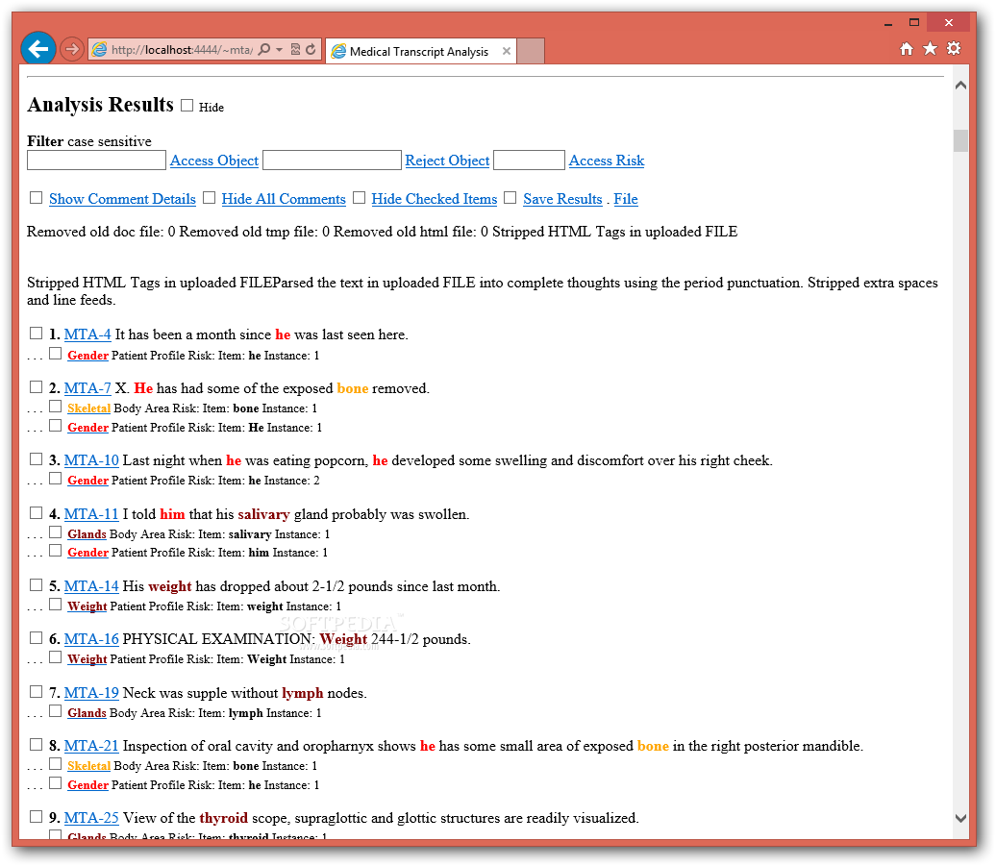The image size is (996, 866).
Task: Check item 3 MTA-10 checkbox
Action: [37, 459]
